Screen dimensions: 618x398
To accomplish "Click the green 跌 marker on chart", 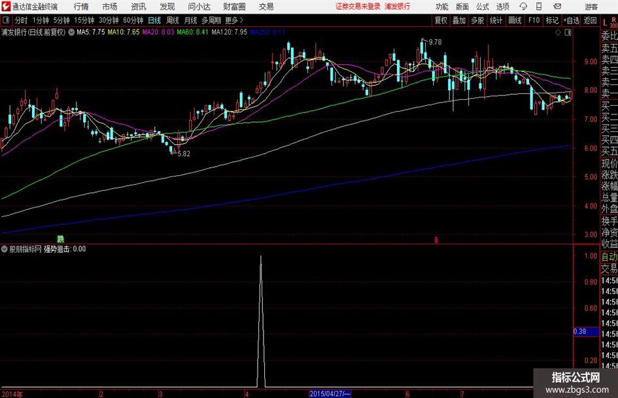I will click(x=60, y=239).
